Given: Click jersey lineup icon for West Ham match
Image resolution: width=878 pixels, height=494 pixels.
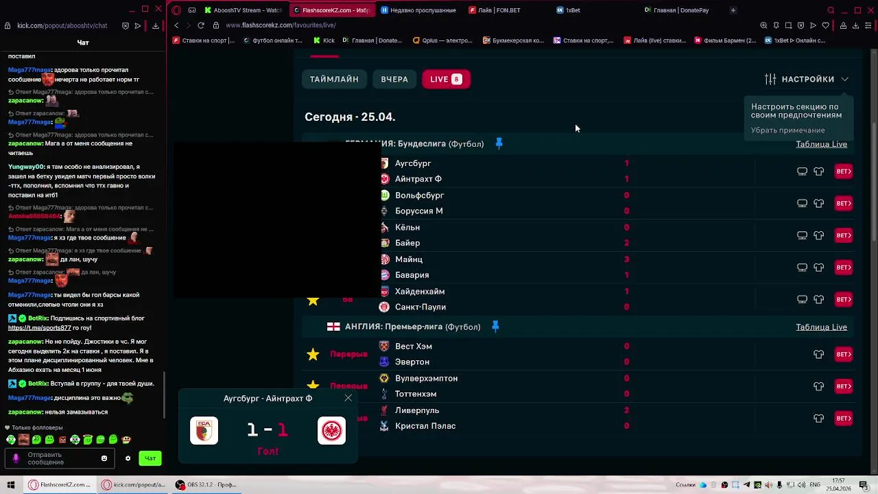Looking at the screenshot, I should coord(818,354).
